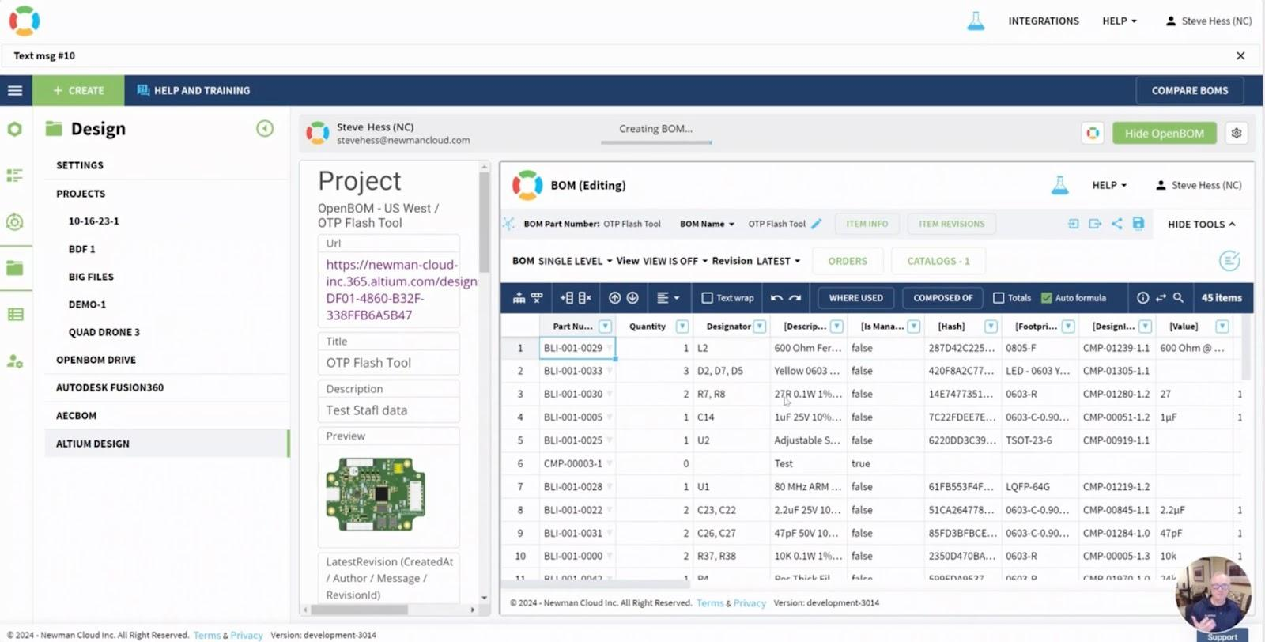Viewport: 1265px width, 642px height.
Task: Open SETTINGS in the Design sidebar
Action: click(x=79, y=165)
